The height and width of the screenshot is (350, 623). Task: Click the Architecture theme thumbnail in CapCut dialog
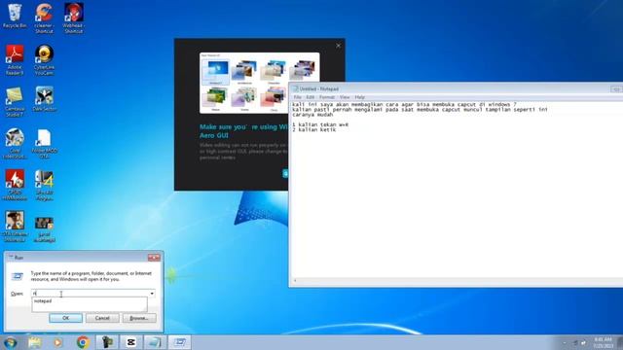point(244,72)
